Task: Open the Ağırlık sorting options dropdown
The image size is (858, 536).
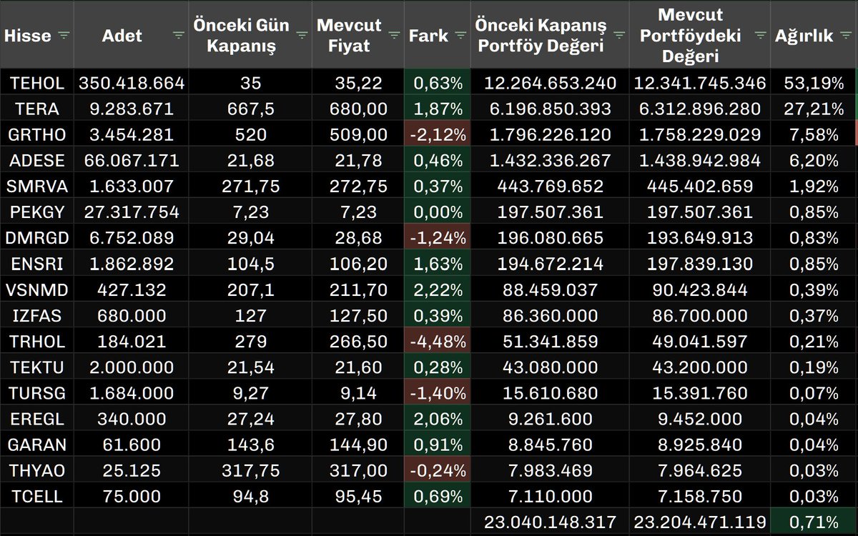Action: [x=847, y=34]
